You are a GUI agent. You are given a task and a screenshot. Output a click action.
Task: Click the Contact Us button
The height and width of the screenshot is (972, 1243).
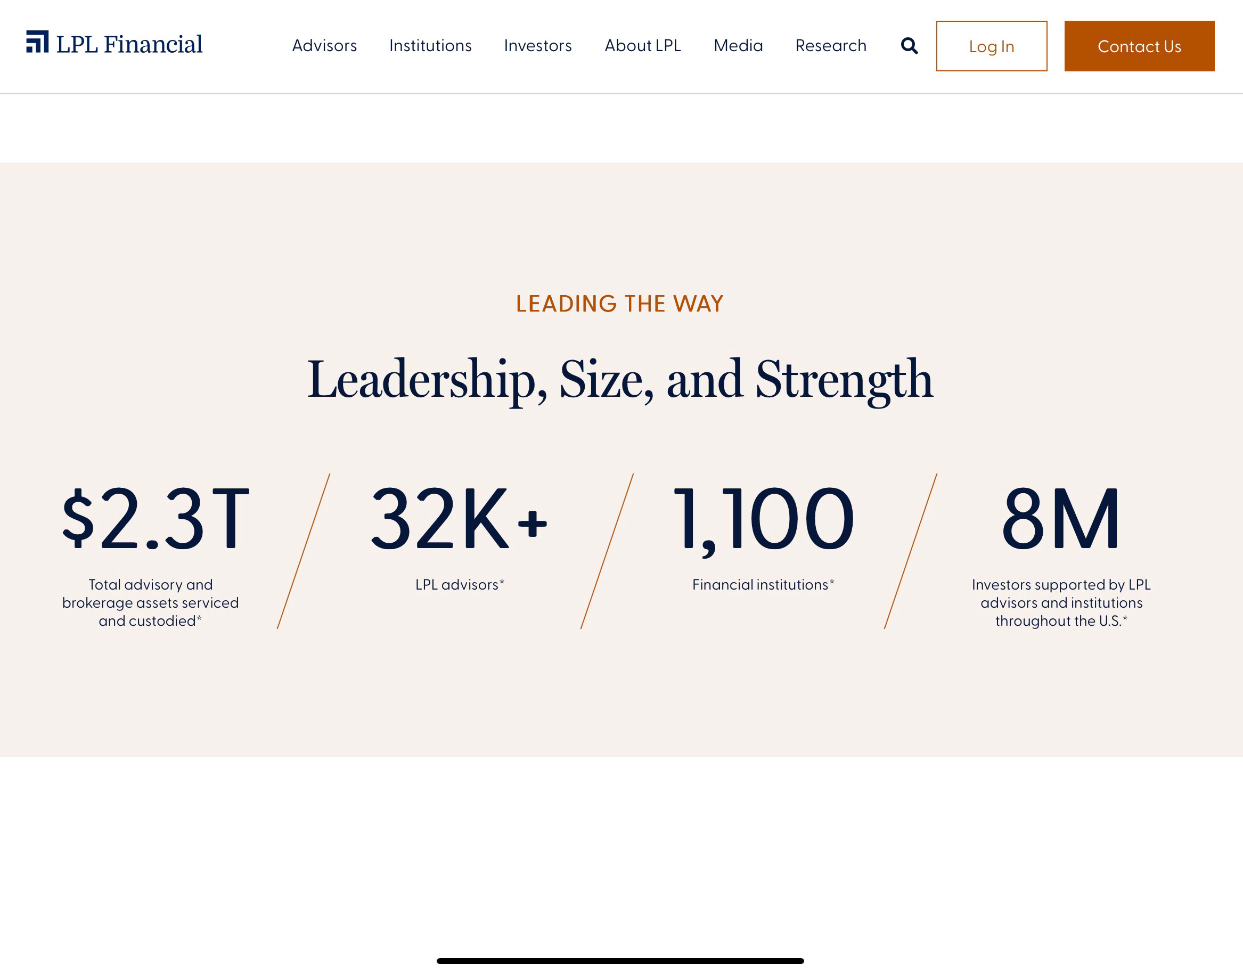(x=1139, y=46)
